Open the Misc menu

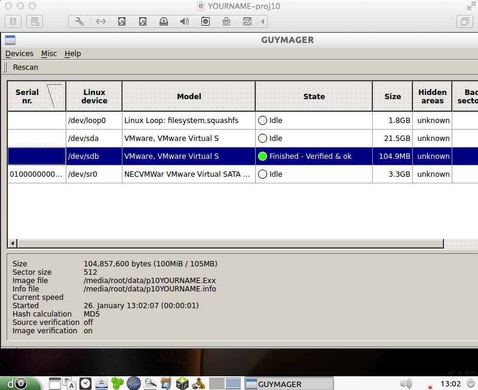tap(49, 54)
